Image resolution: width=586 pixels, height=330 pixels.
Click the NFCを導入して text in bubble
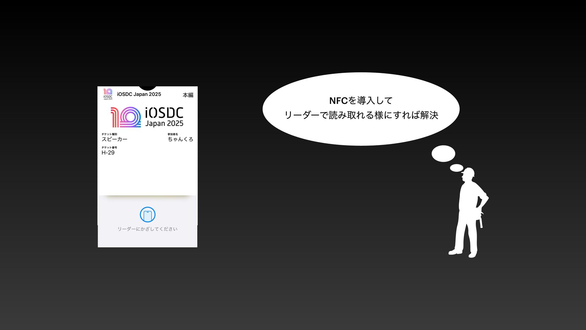pos(361,101)
